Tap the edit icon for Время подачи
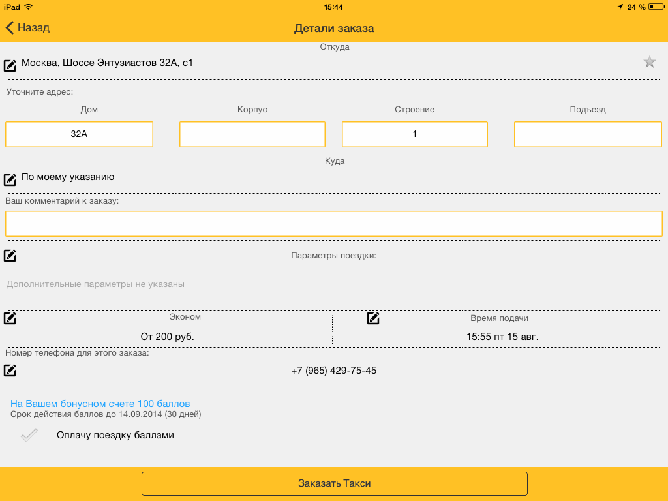The height and width of the screenshot is (501, 668). coord(373,318)
